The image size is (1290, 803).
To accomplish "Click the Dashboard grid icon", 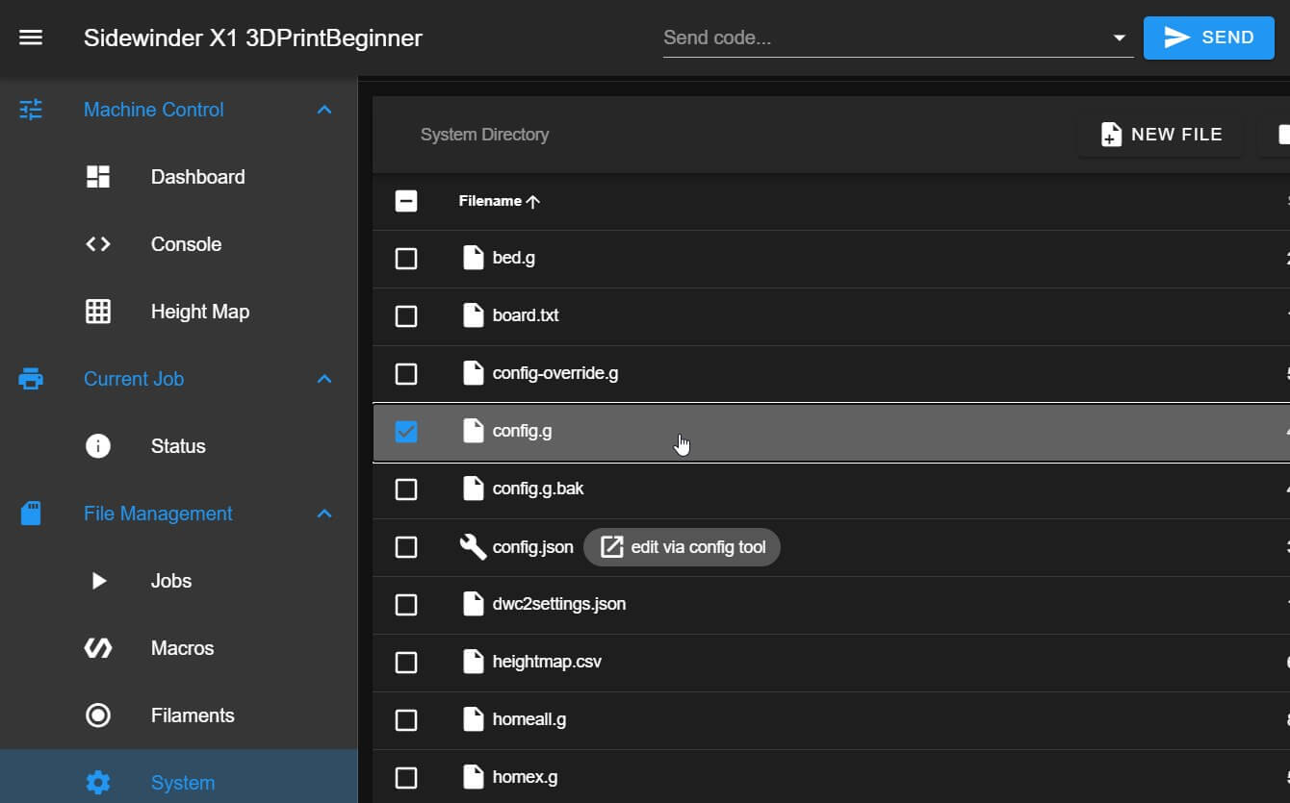I will point(98,177).
